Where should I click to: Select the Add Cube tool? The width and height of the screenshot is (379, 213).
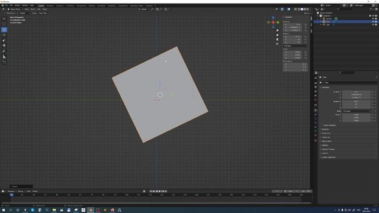pos(4,62)
